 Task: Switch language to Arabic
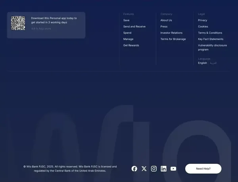213,63
